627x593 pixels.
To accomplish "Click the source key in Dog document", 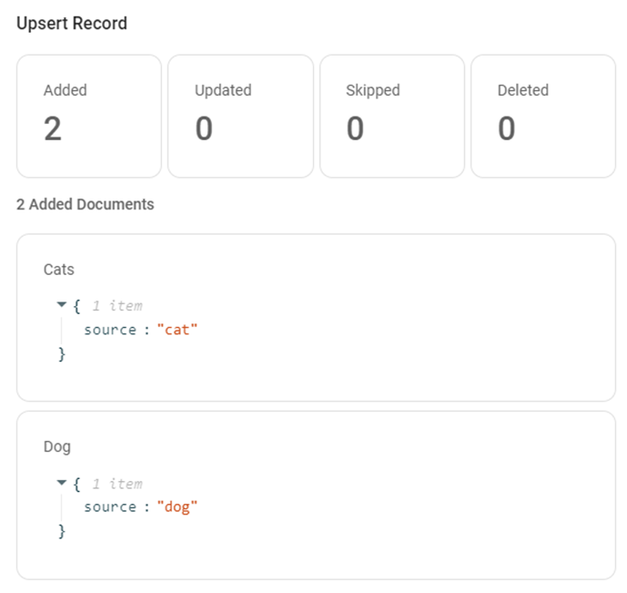I will [x=109, y=507].
